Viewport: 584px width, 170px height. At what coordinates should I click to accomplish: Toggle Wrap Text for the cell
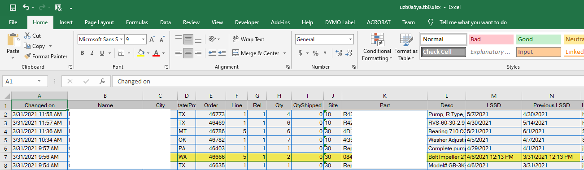[248, 39]
